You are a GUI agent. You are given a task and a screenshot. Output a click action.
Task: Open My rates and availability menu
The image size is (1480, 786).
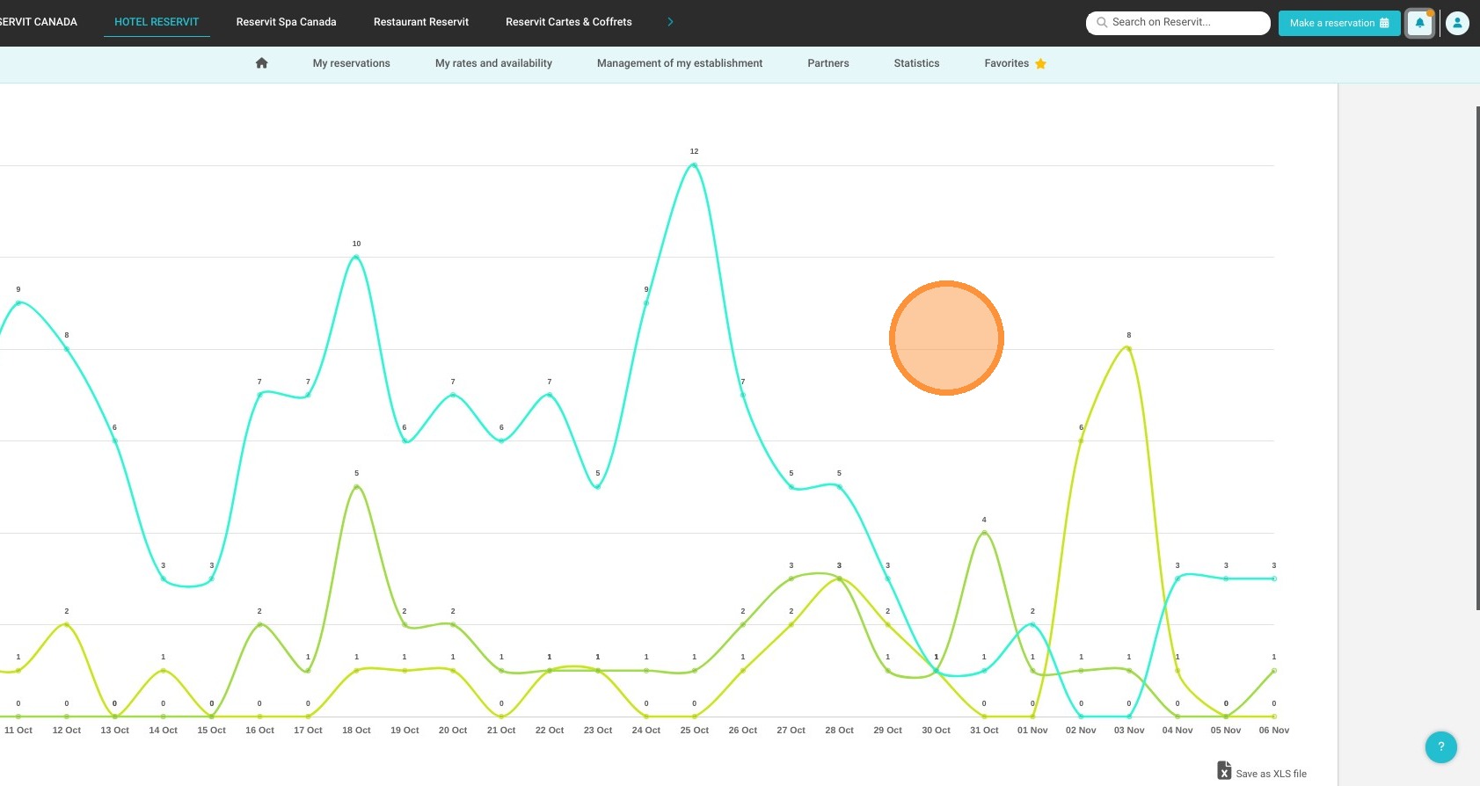pos(493,63)
